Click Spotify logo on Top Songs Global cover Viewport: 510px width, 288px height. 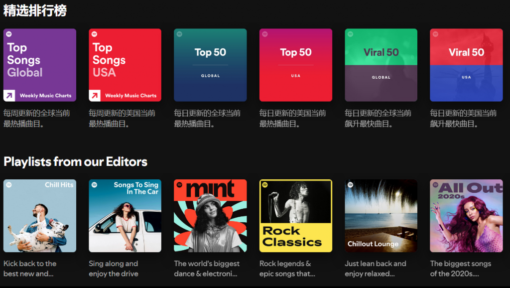pyautogui.click(x=9, y=34)
